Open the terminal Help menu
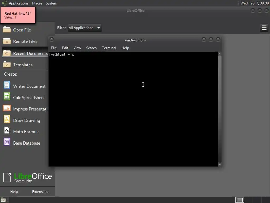The width and height of the screenshot is (270, 203). click(x=125, y=48)
